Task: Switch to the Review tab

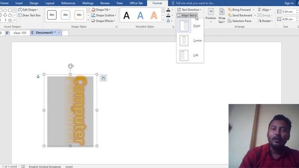Action: coord(105,3)
